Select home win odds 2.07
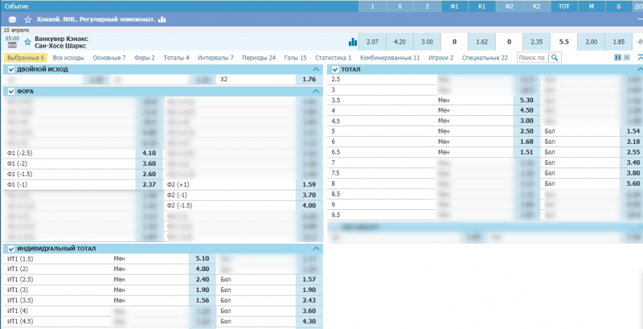The image size is (643, 329). click(x=371, y=41)
